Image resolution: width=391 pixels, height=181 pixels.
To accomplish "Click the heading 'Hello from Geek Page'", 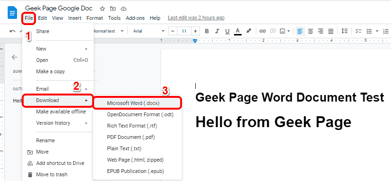I will point(273,122).
